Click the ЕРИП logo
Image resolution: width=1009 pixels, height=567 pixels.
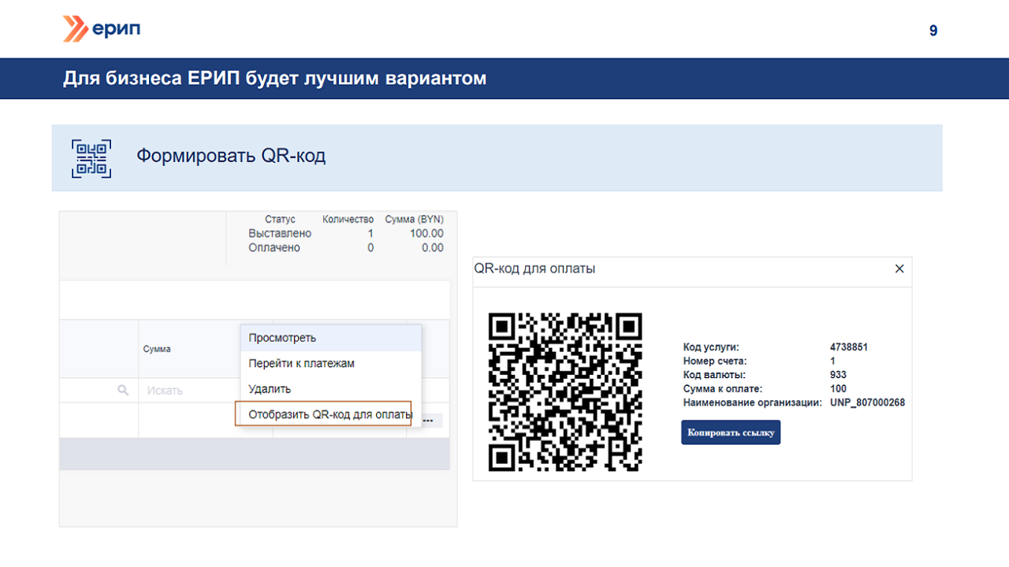point(102,29)
